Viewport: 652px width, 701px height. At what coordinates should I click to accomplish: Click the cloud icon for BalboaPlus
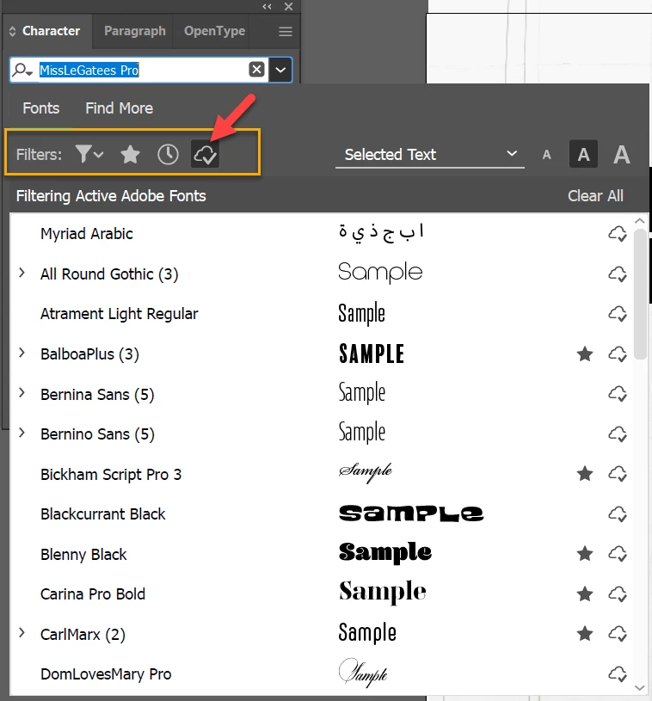(x=618, y=354)
